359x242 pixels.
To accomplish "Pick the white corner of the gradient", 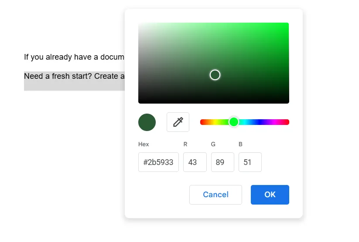I will click(x=140, y=24).
